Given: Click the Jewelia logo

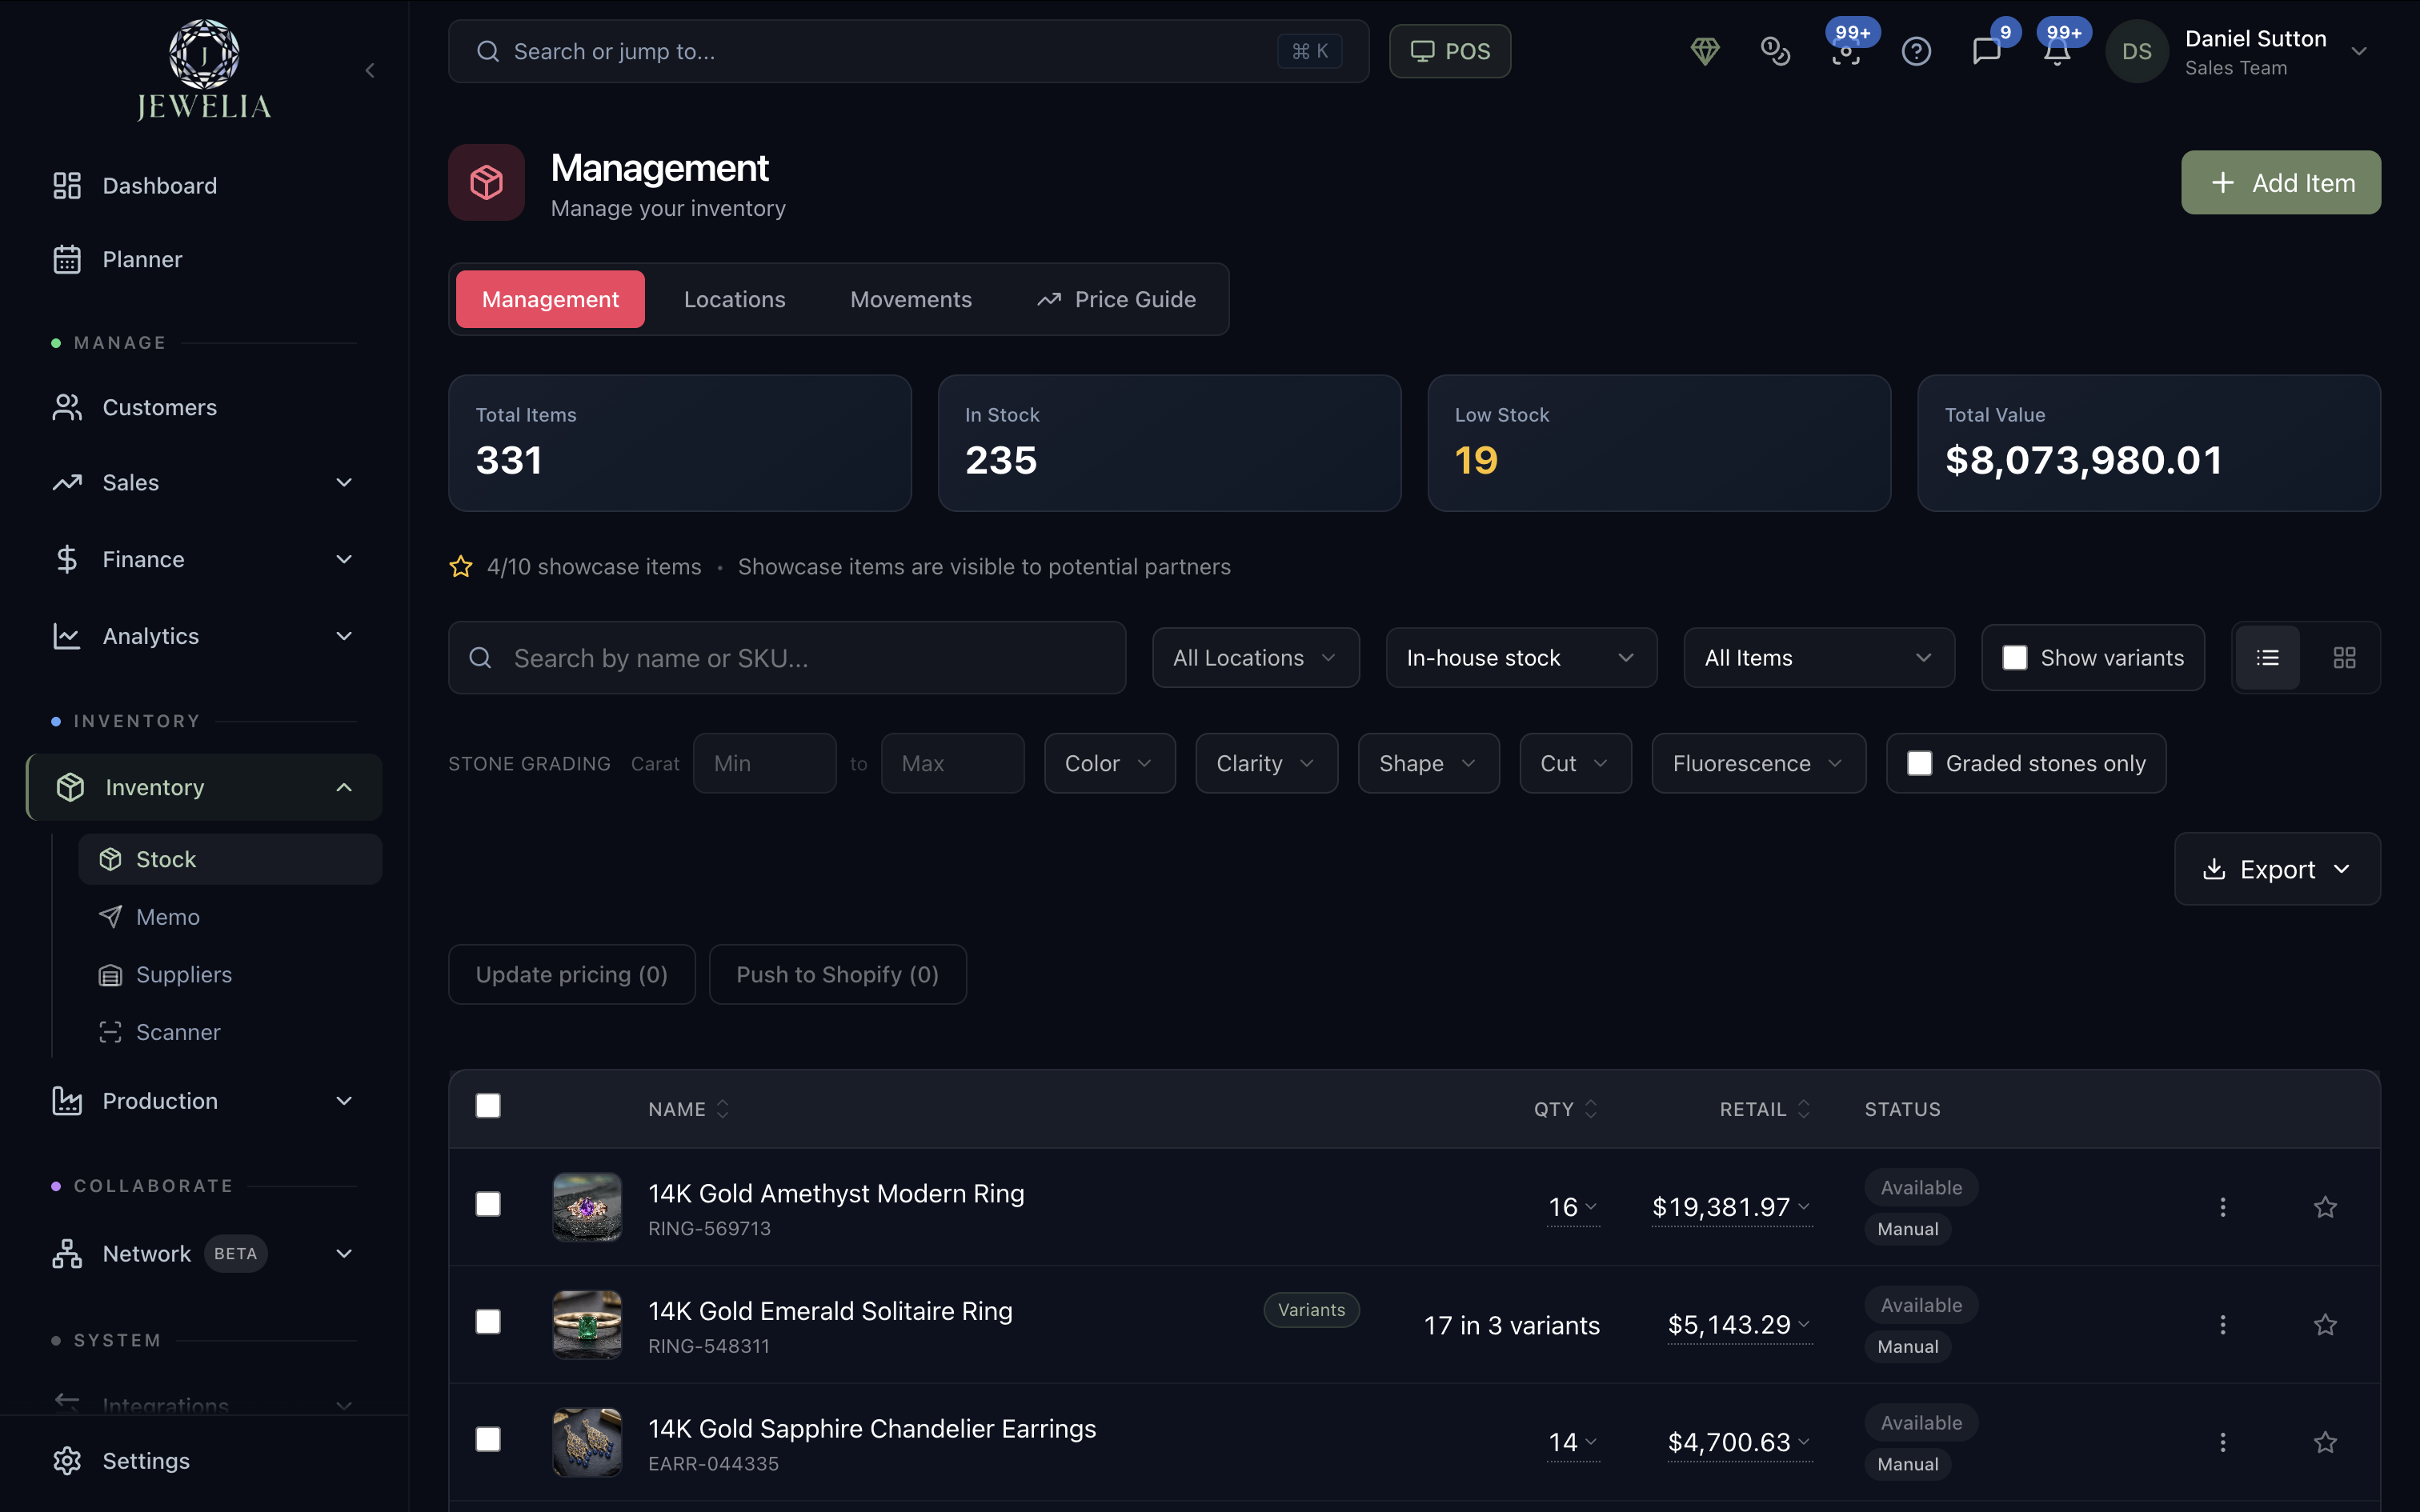Looking at the screenshot, I should [x=204, y=70].
